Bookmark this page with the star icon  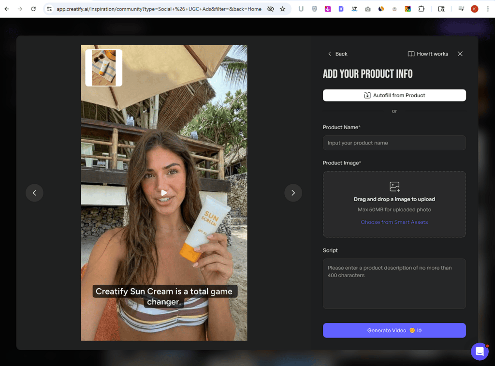[282, 9]
